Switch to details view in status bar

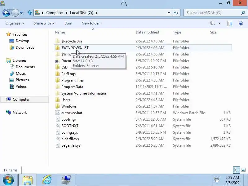click(237, 170)
